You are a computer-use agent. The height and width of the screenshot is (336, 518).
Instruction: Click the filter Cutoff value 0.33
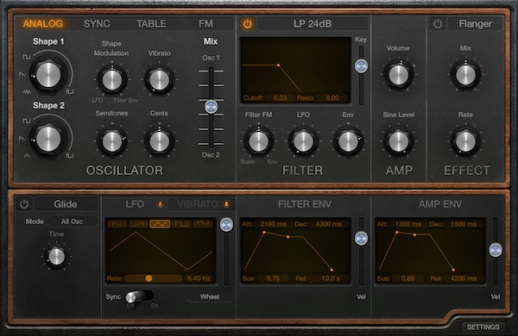(x=280, y=98)
